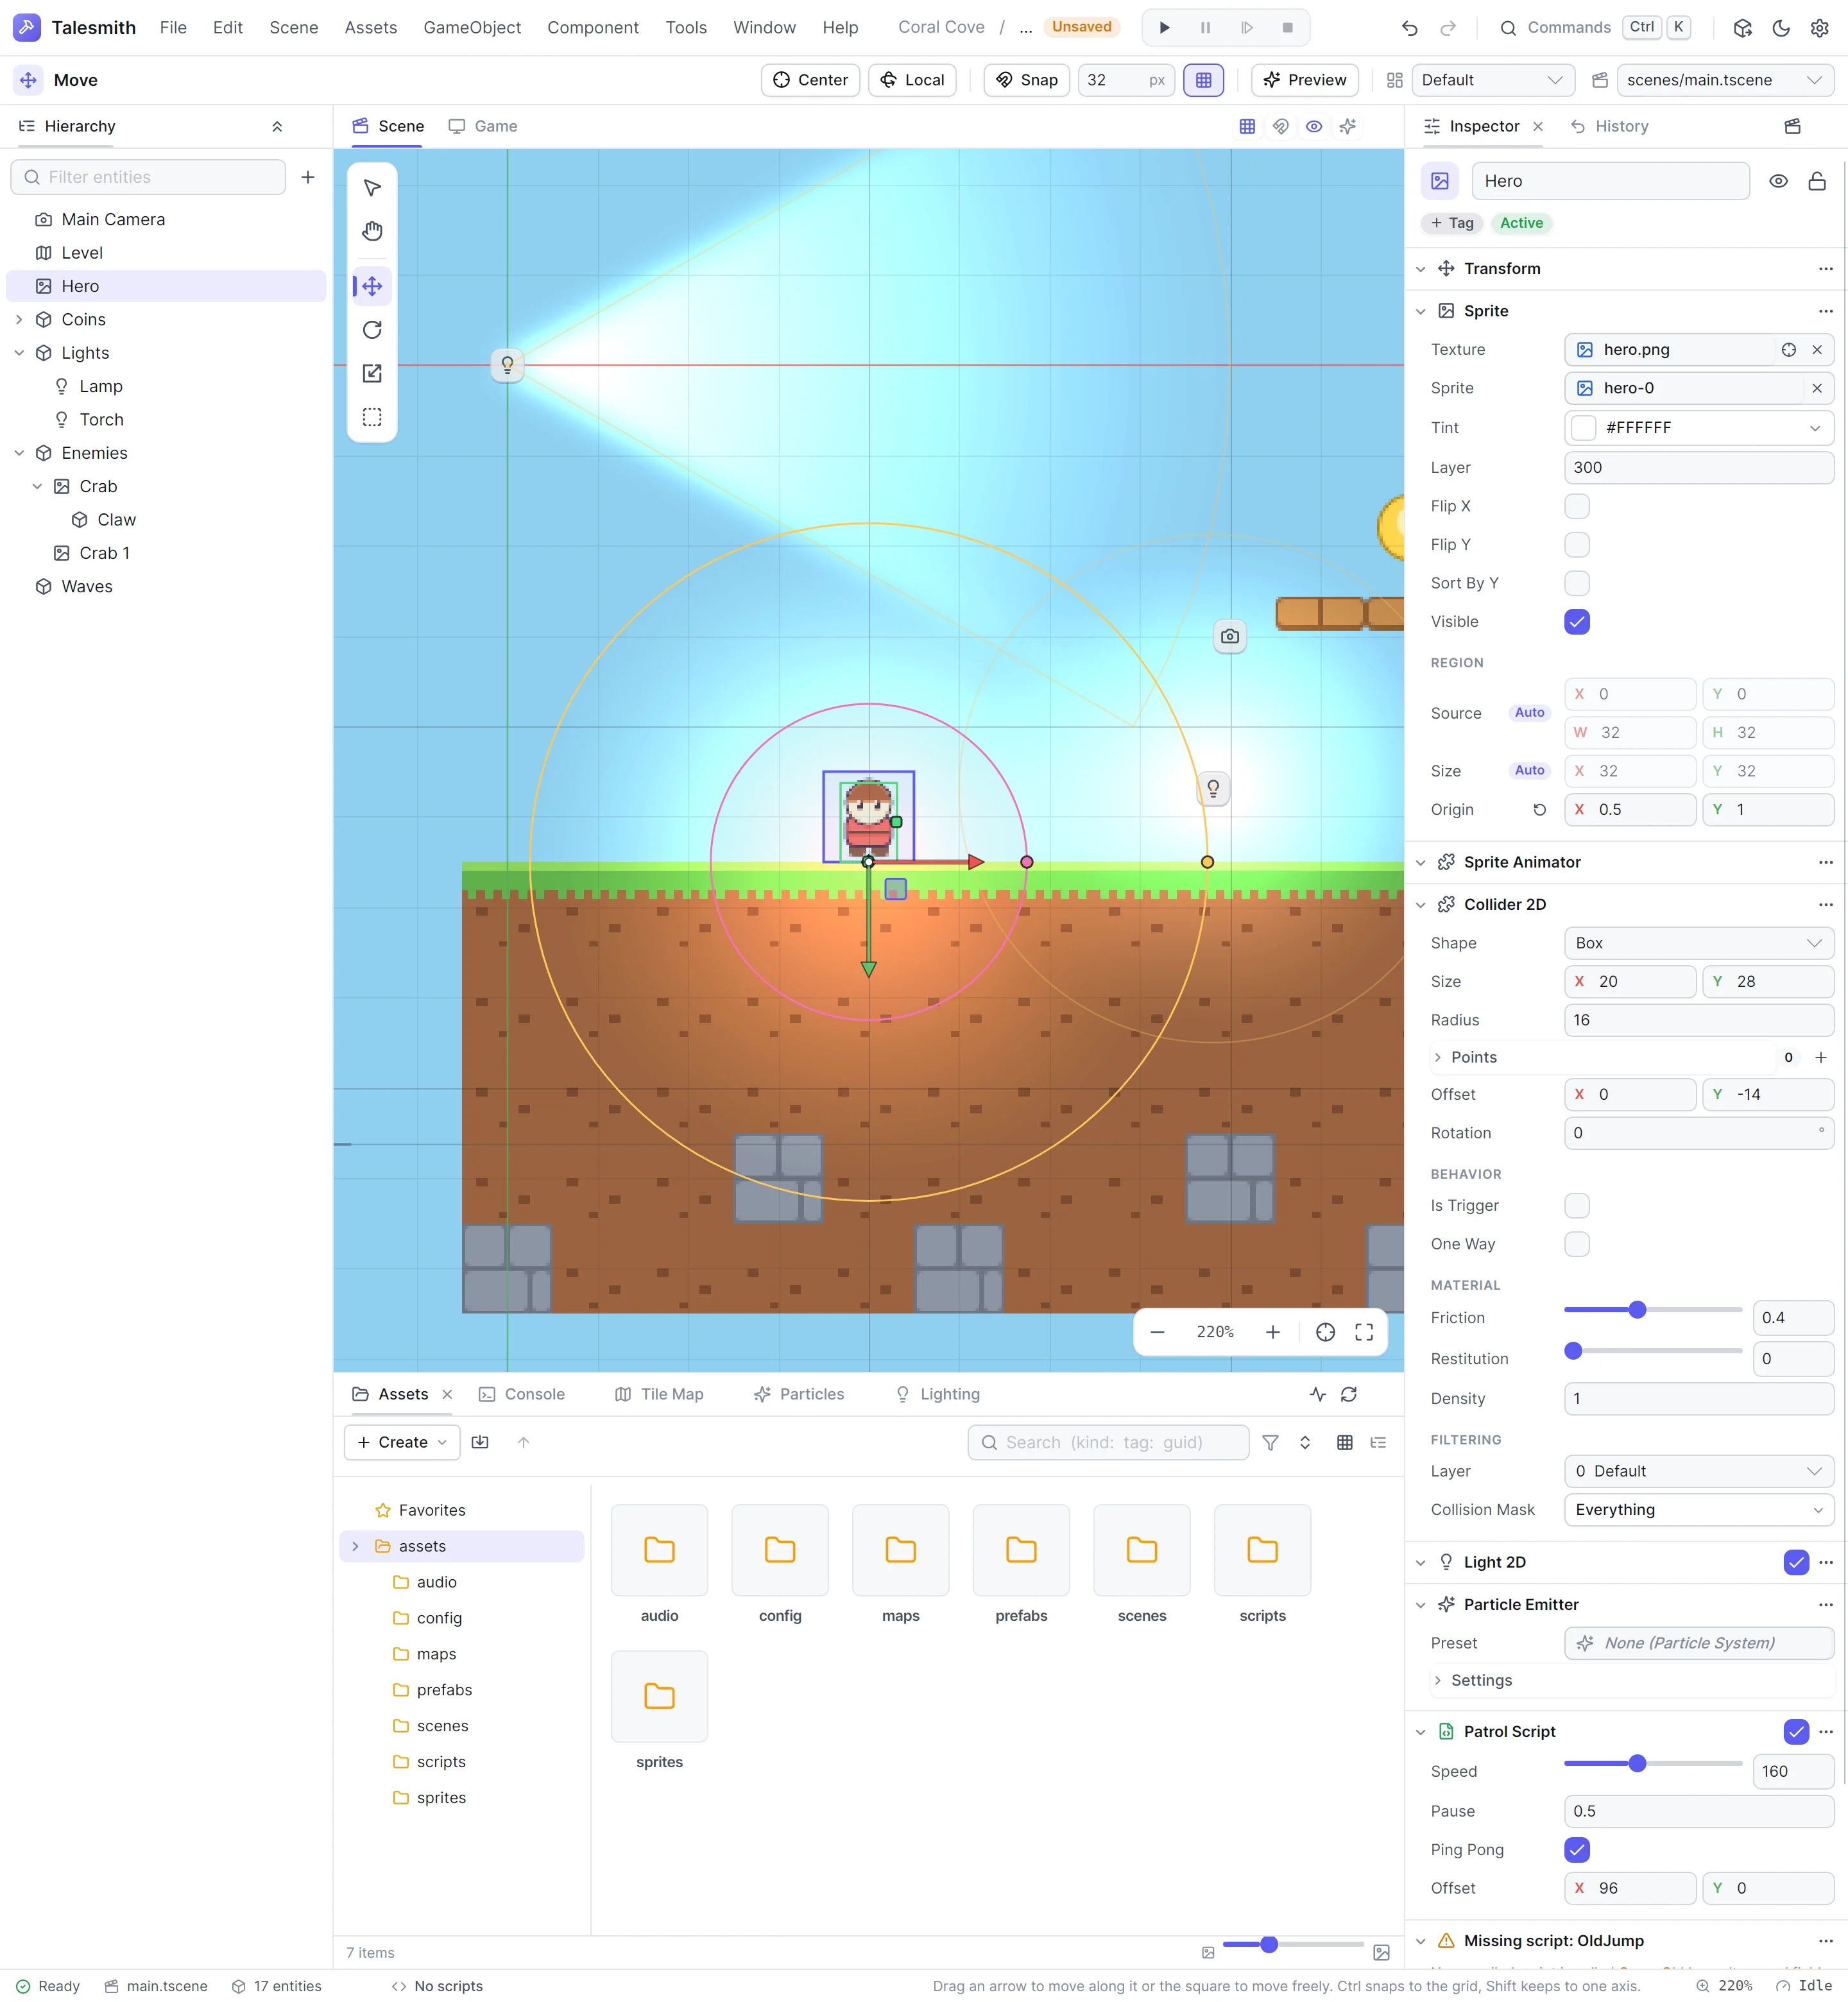Select the scale tool in scene toolbar
The width and height of the screenshot is (1848, 2002).
(x=372, y=373)
